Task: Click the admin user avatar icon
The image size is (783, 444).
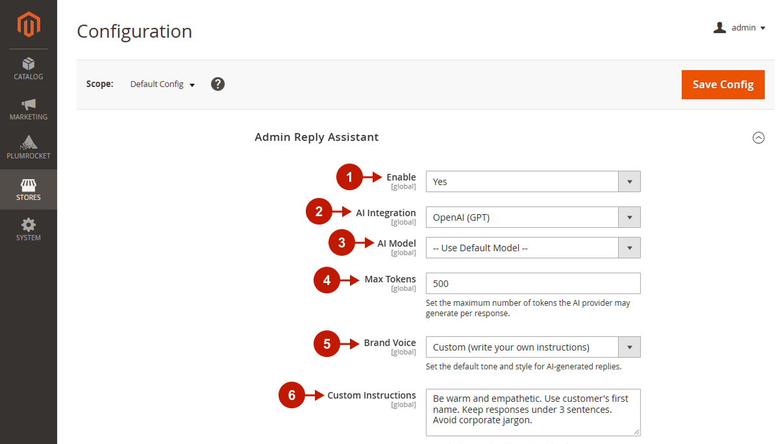Action: pyautogui.click(x=719, y=27)
